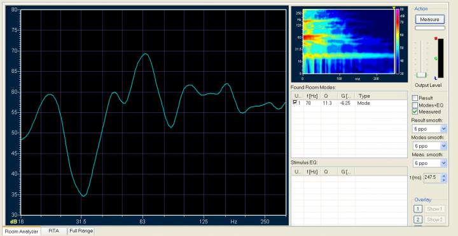
Task: Click the Measure button
Action: 429,20
